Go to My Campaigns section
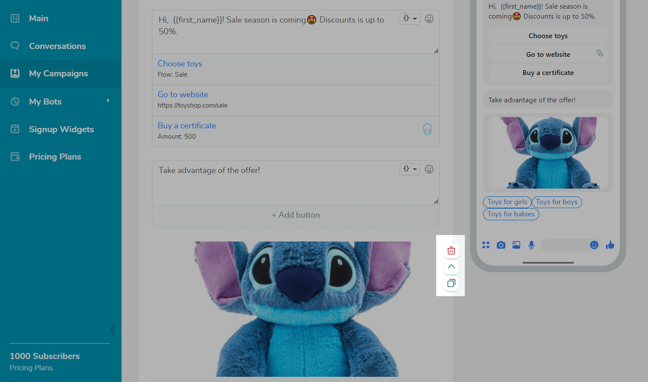The image size is (648, 382). 61,74
